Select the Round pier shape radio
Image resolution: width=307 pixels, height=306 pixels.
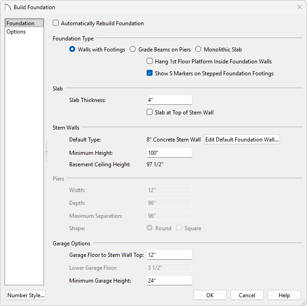point(149,228)
